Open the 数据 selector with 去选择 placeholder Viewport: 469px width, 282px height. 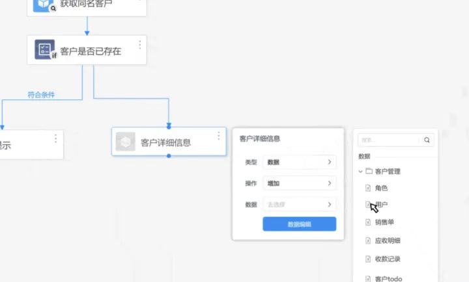pyautogui.click(x=299, y=205)
